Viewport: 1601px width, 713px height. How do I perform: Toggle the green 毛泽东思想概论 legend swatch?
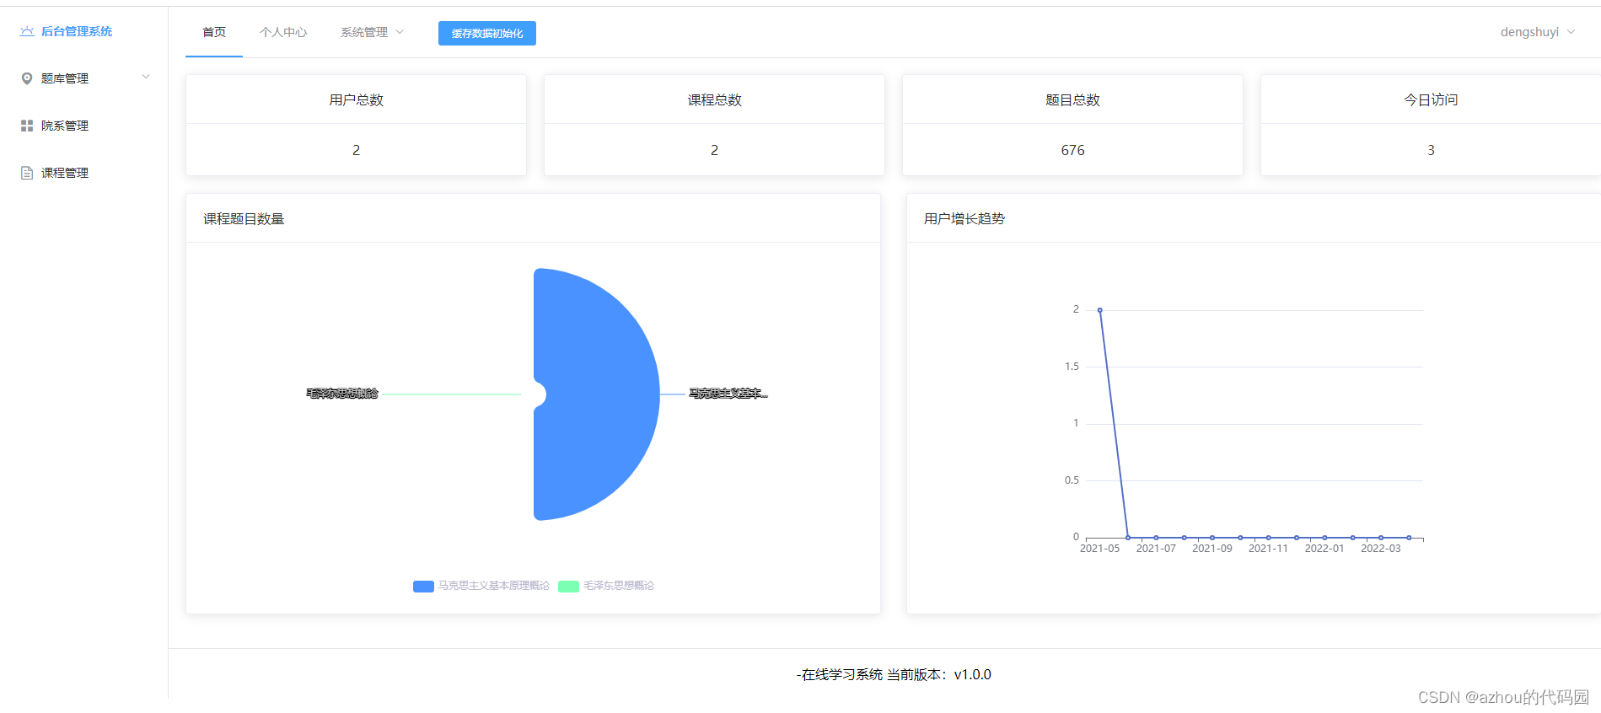coord(569,586)
